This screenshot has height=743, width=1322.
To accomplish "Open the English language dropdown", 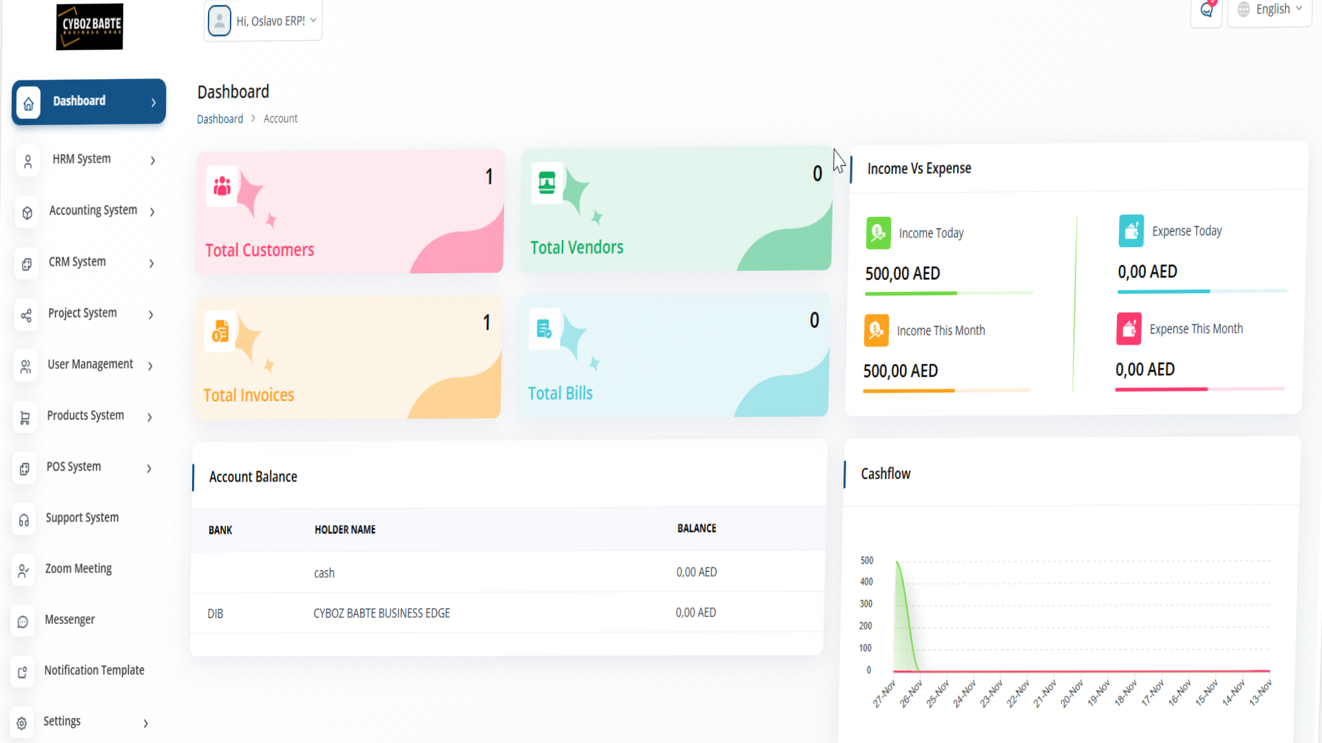I will pos(1270,10).
